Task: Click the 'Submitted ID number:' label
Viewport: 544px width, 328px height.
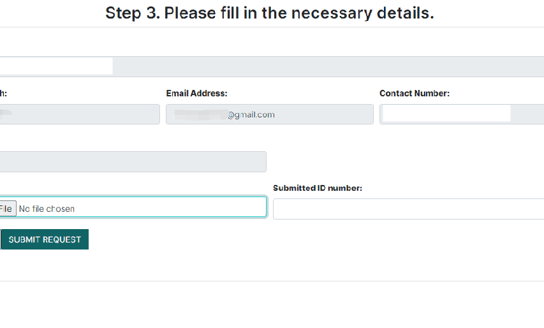Action: click(x=317, y=188)
